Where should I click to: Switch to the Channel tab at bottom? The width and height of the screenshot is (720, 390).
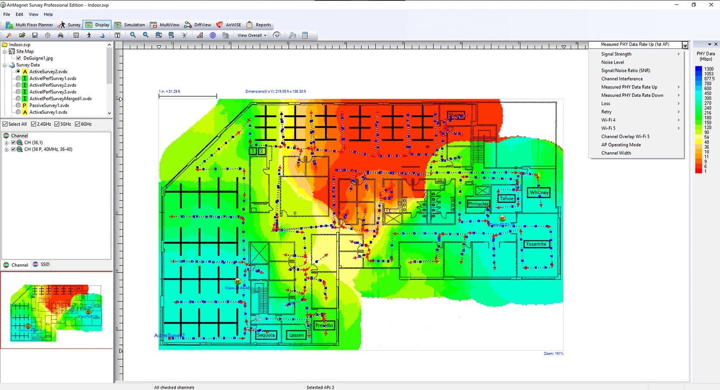coord(16,265)
